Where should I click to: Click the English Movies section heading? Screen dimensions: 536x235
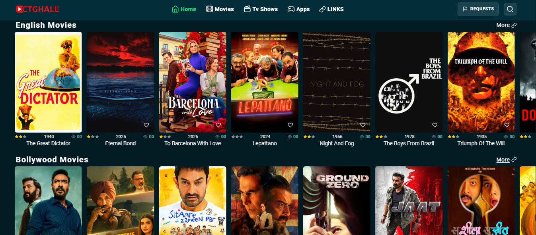tap(46, 25)
